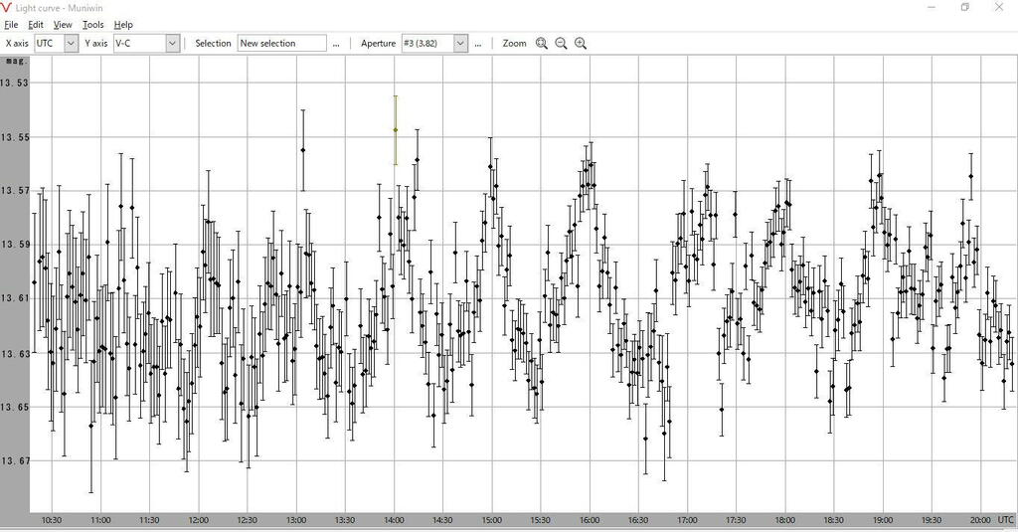Click the 14:30 time axis label
This screenshot has width=1018, height=532.
(x=442, y=520)
